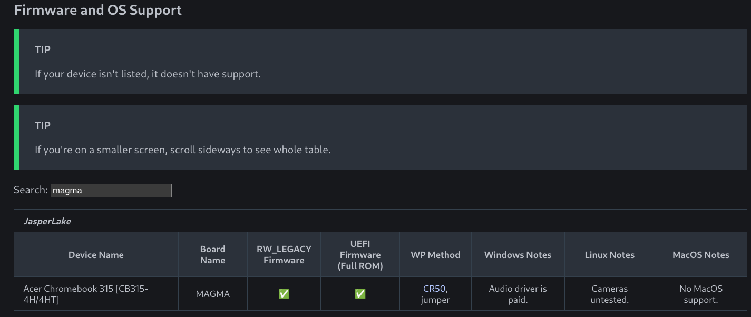Click the UEFI Firmware green checkmark for MAGMA
Screen dimensions: 751x317
(x=360, y=294)
